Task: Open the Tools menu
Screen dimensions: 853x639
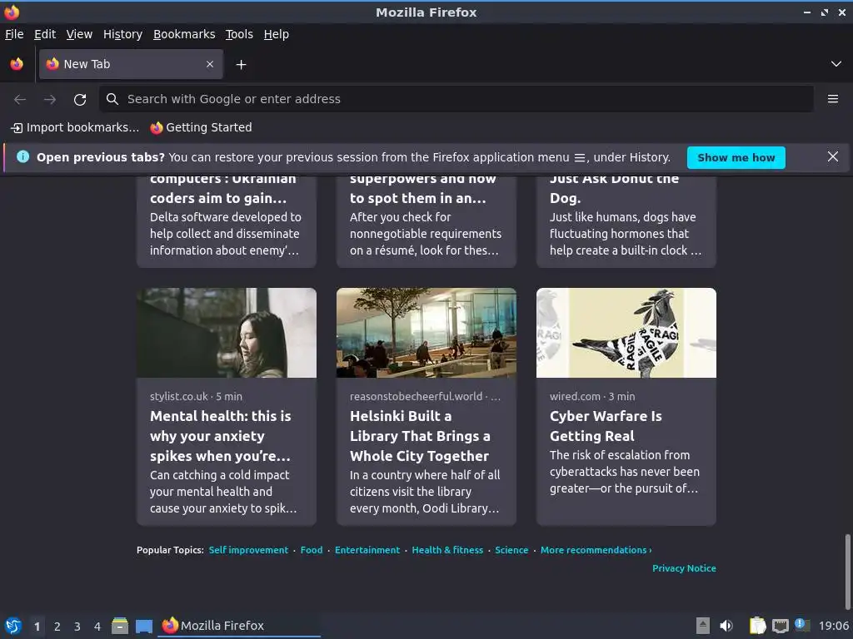Action: [x=239, y=34]
